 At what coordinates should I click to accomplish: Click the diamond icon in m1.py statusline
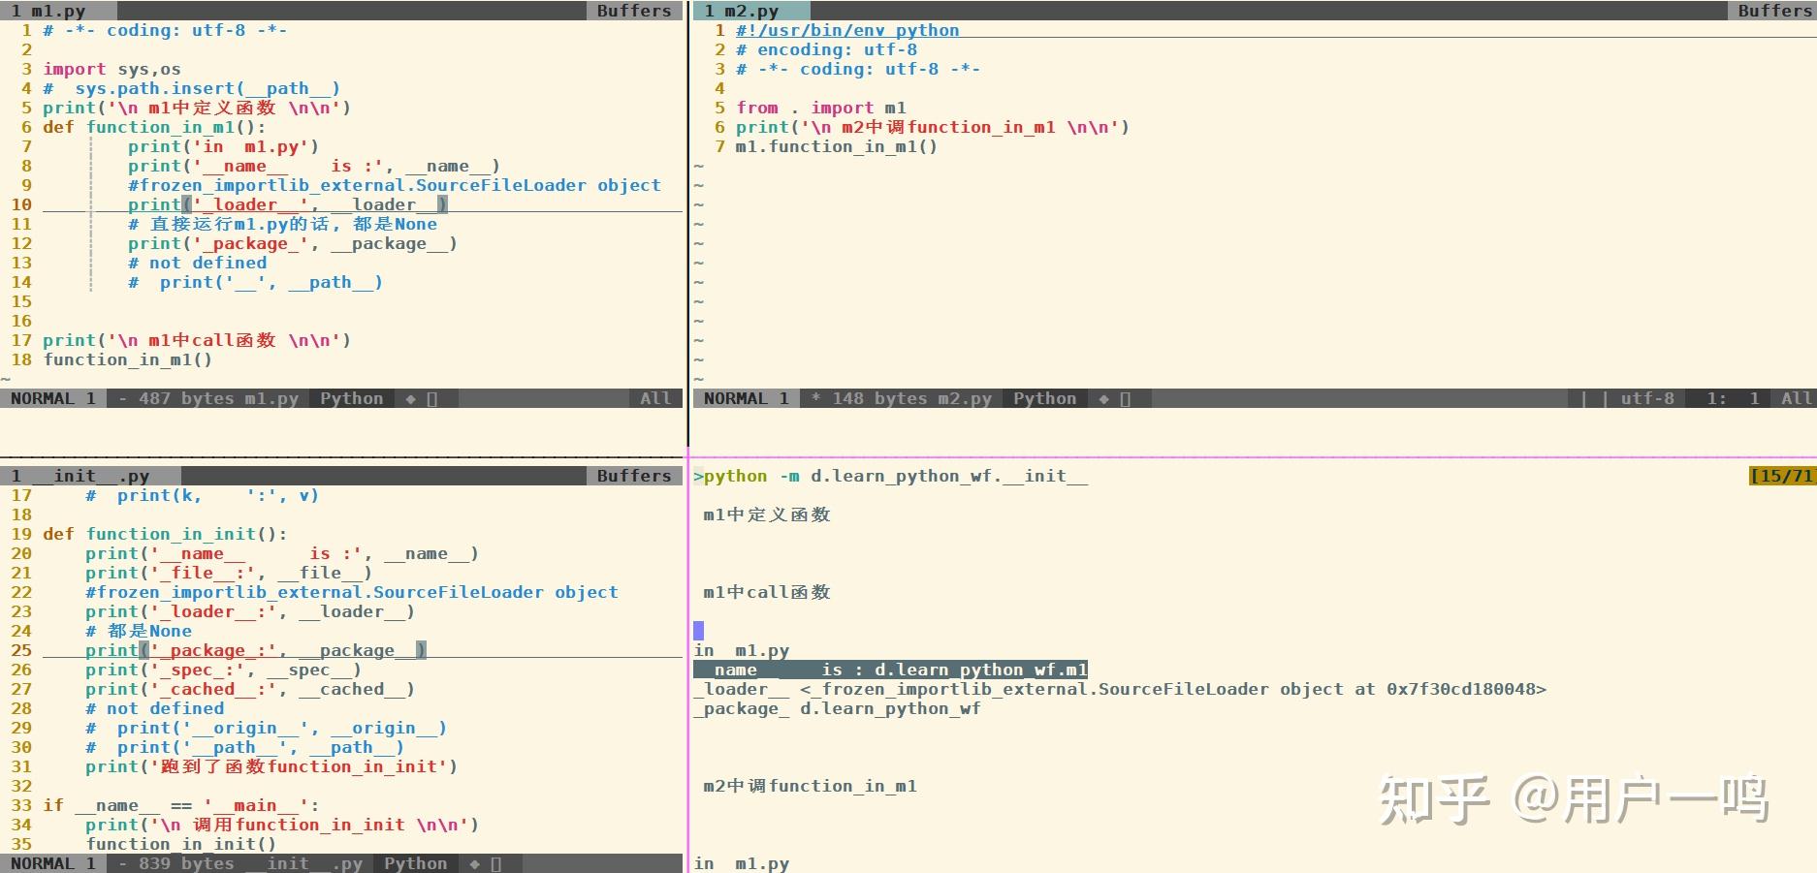(410, 398)
